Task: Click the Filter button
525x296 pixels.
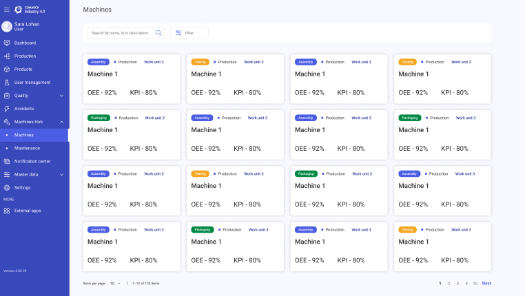Action: click(189, 33)
